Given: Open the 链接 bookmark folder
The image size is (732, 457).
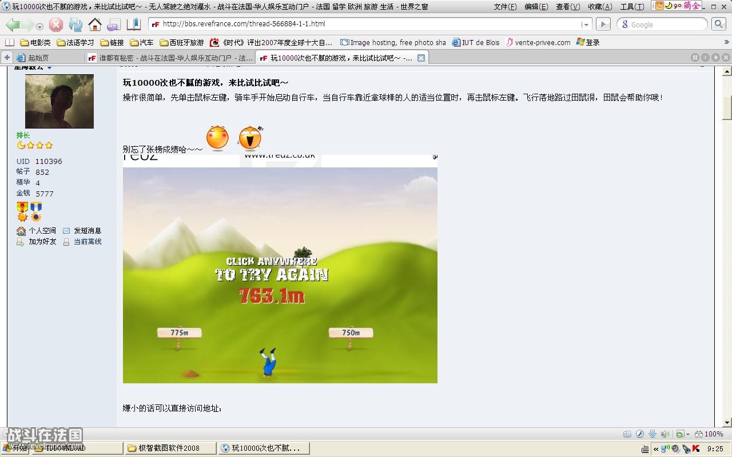Looking at the screenshot, I should 112,42.
